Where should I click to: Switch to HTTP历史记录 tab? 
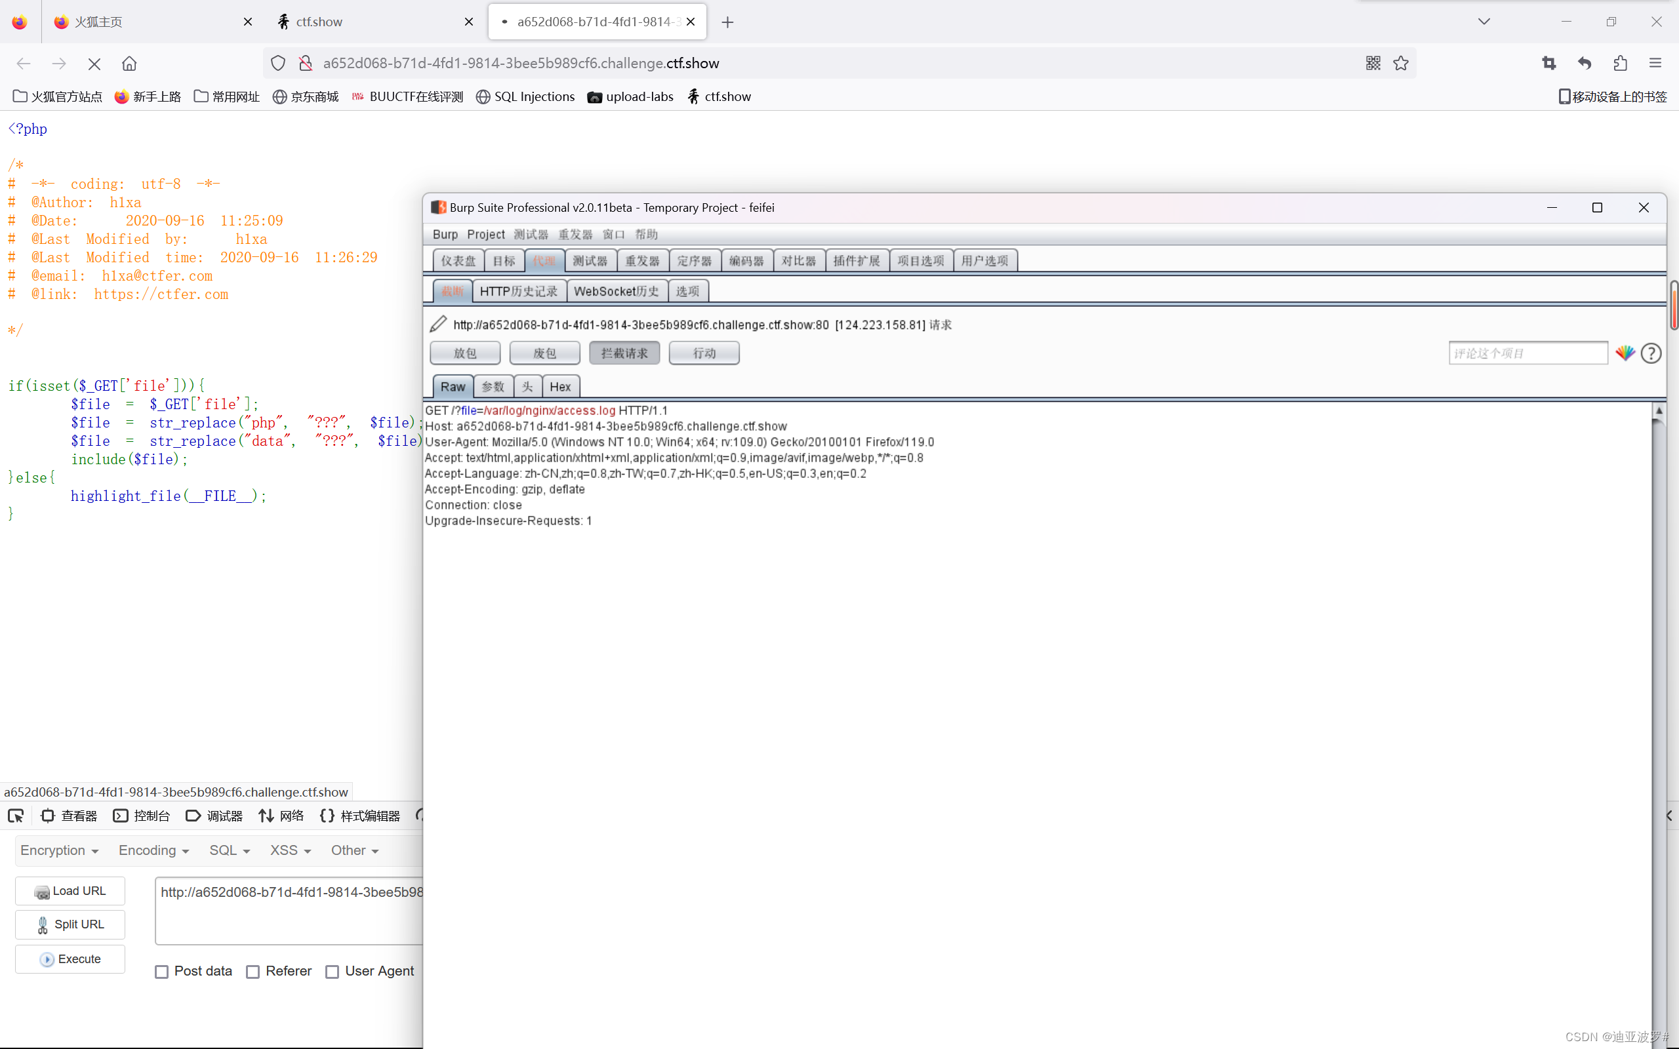tap(518, 291)
